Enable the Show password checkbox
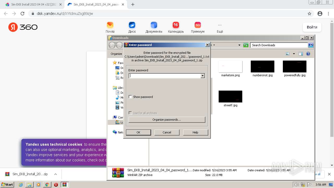The width and height of the screenshot is (334, 188). (x=130, y=97)
